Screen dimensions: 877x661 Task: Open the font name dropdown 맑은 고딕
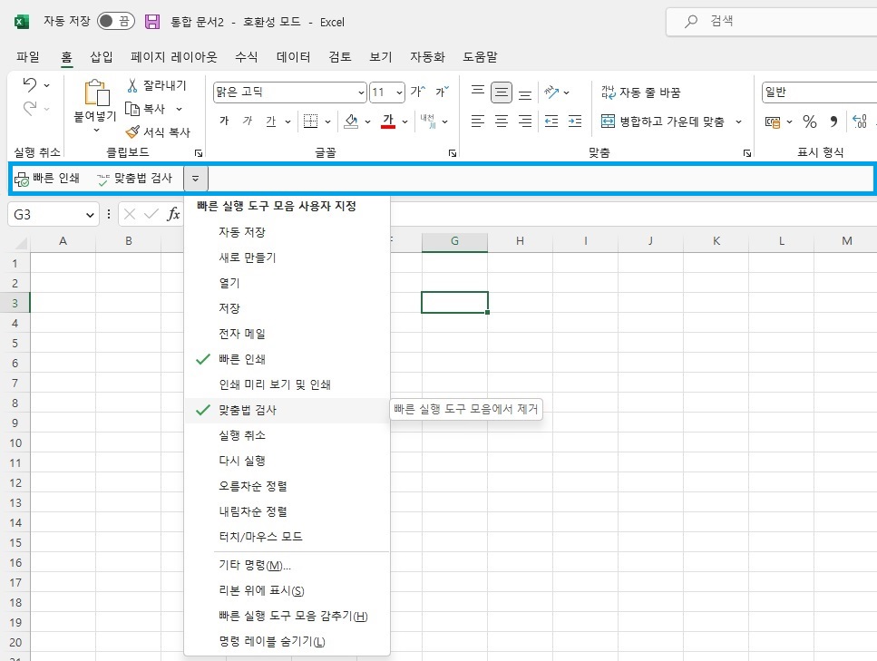[361, 92]
